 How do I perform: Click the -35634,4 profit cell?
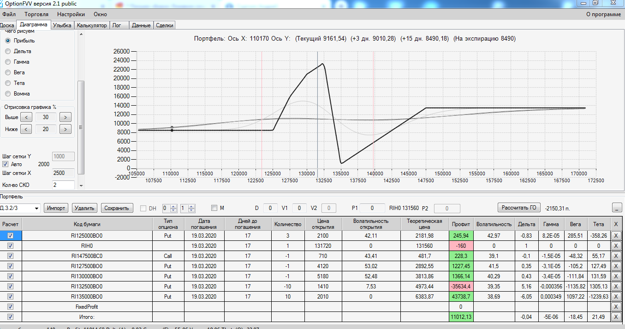(461, 287)
